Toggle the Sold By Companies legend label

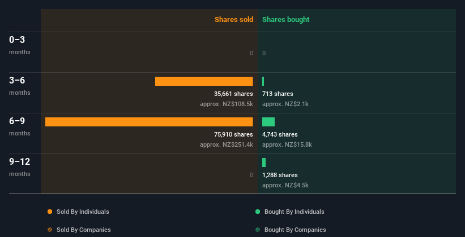coord(83,230)
